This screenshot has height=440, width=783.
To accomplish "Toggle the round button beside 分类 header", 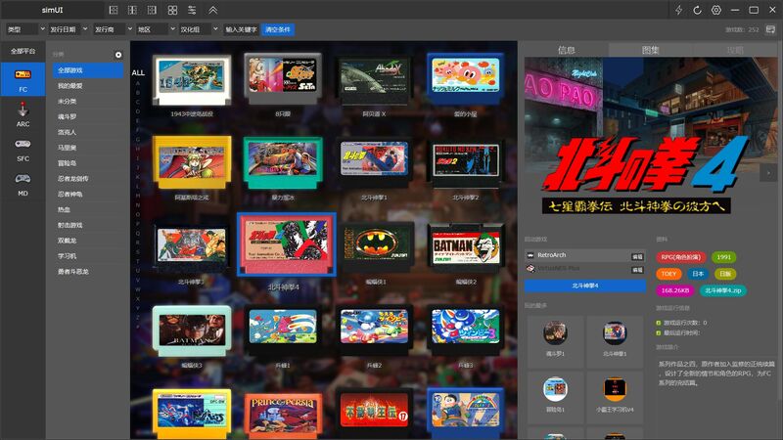I will [118, 55].
